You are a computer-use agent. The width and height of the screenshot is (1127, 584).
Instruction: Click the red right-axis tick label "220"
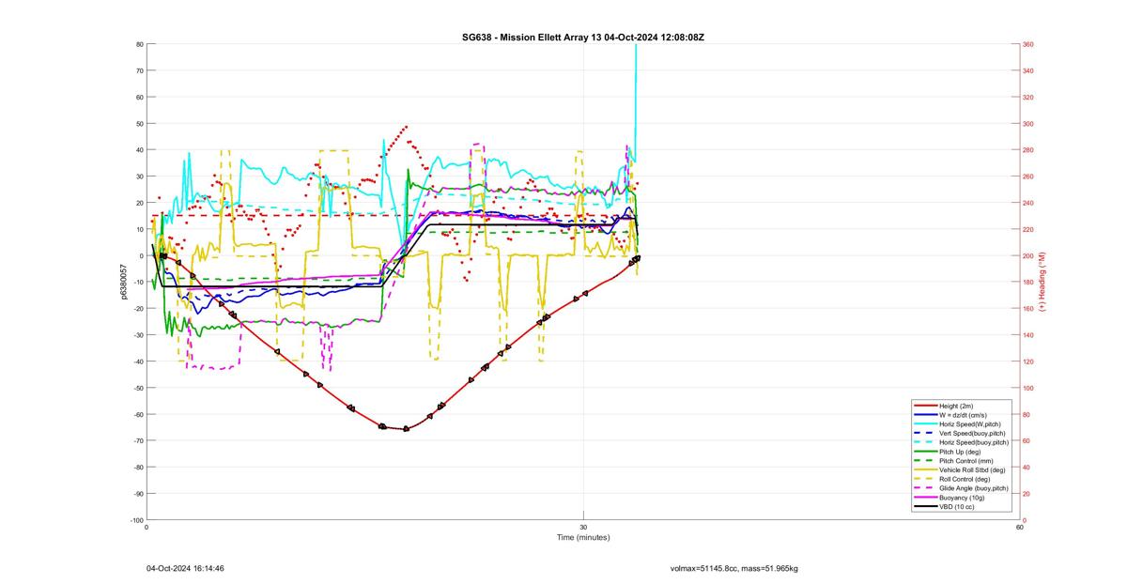tap(1027, 229)
